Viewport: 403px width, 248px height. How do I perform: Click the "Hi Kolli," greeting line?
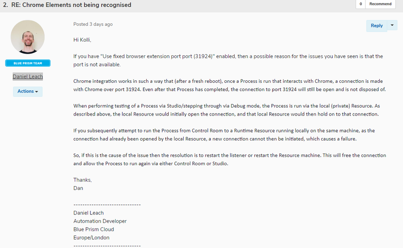[x=85, y=40]
